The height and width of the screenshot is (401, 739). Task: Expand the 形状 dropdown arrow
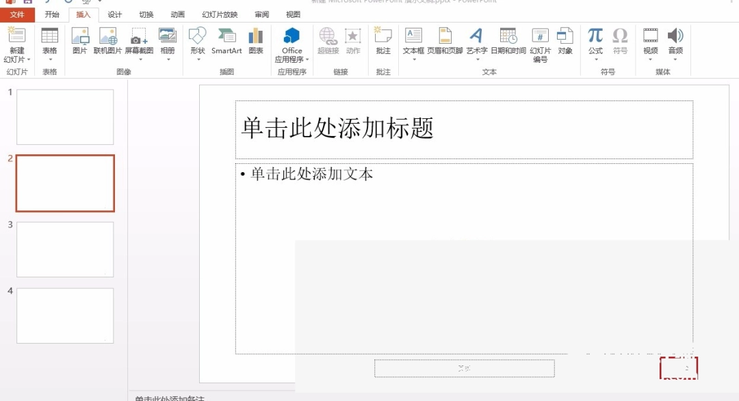[198, 59]
